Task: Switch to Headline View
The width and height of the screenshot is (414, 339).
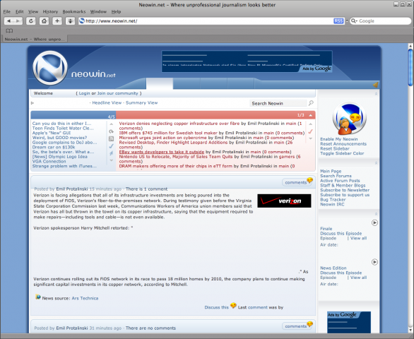Action: pyautogui.click(x=107, y=102)
